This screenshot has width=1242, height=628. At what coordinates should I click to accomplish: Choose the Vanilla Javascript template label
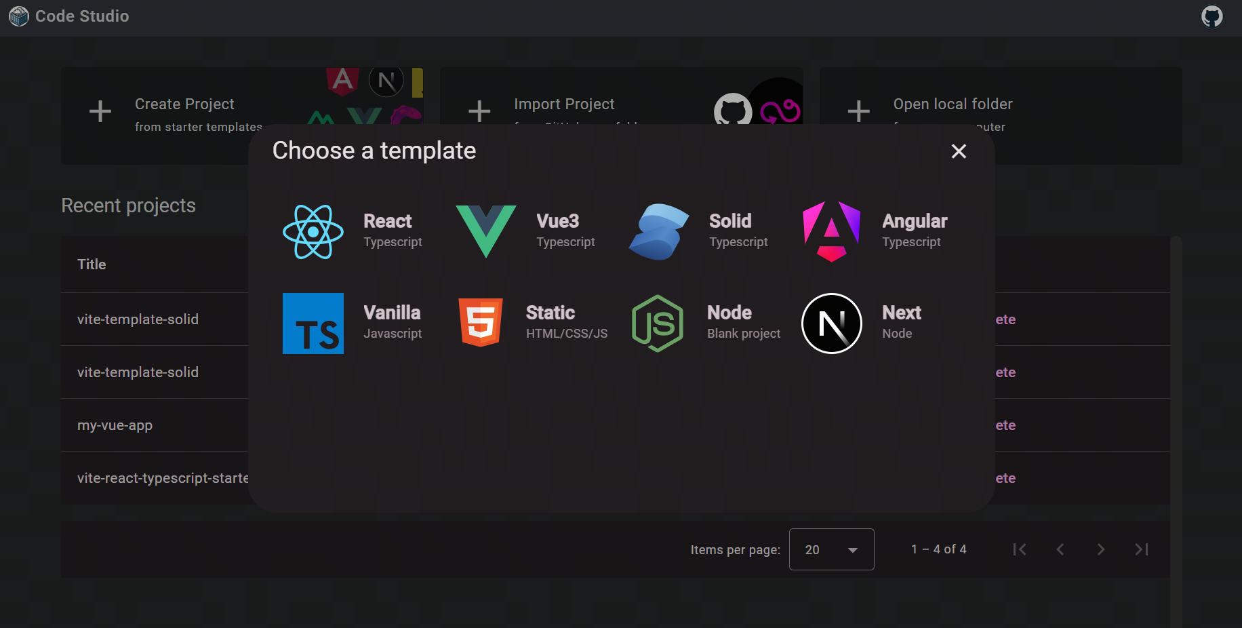pos(393,323)
